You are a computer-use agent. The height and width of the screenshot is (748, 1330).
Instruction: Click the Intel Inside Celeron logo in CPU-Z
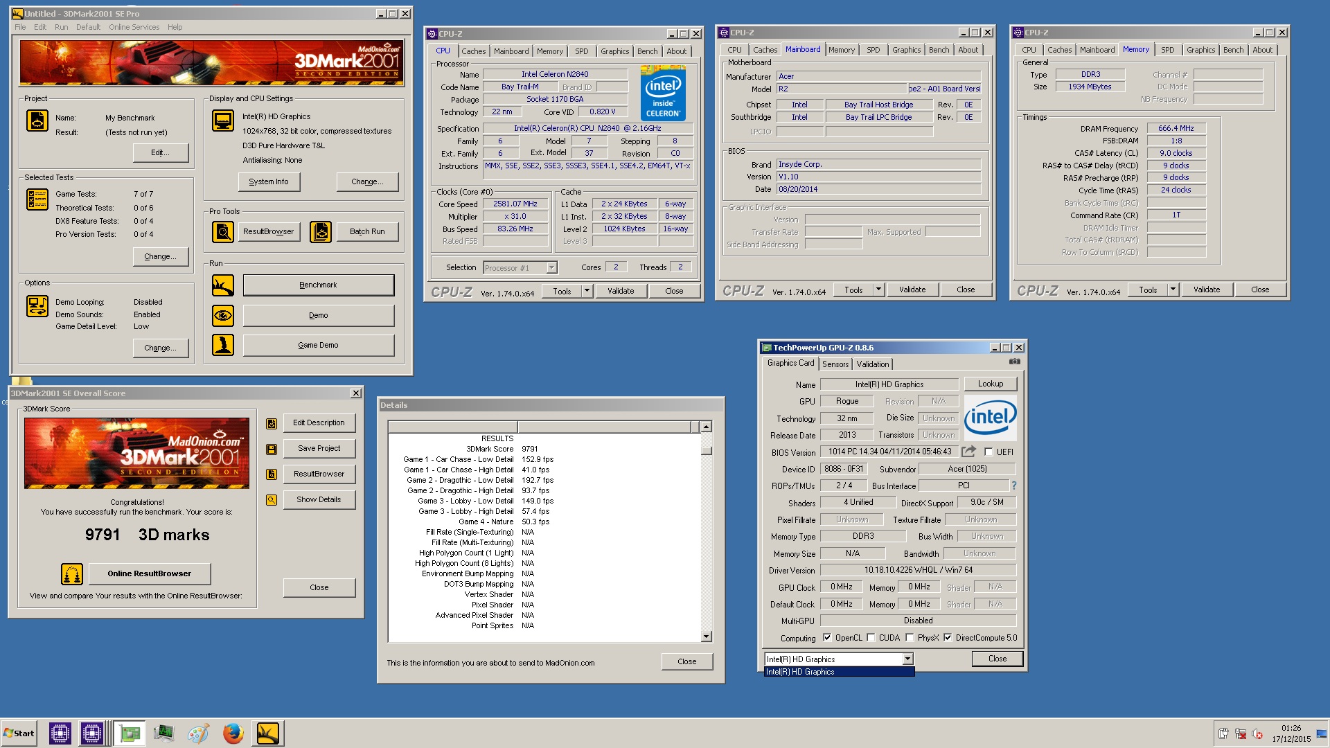[x=663, y=93]
